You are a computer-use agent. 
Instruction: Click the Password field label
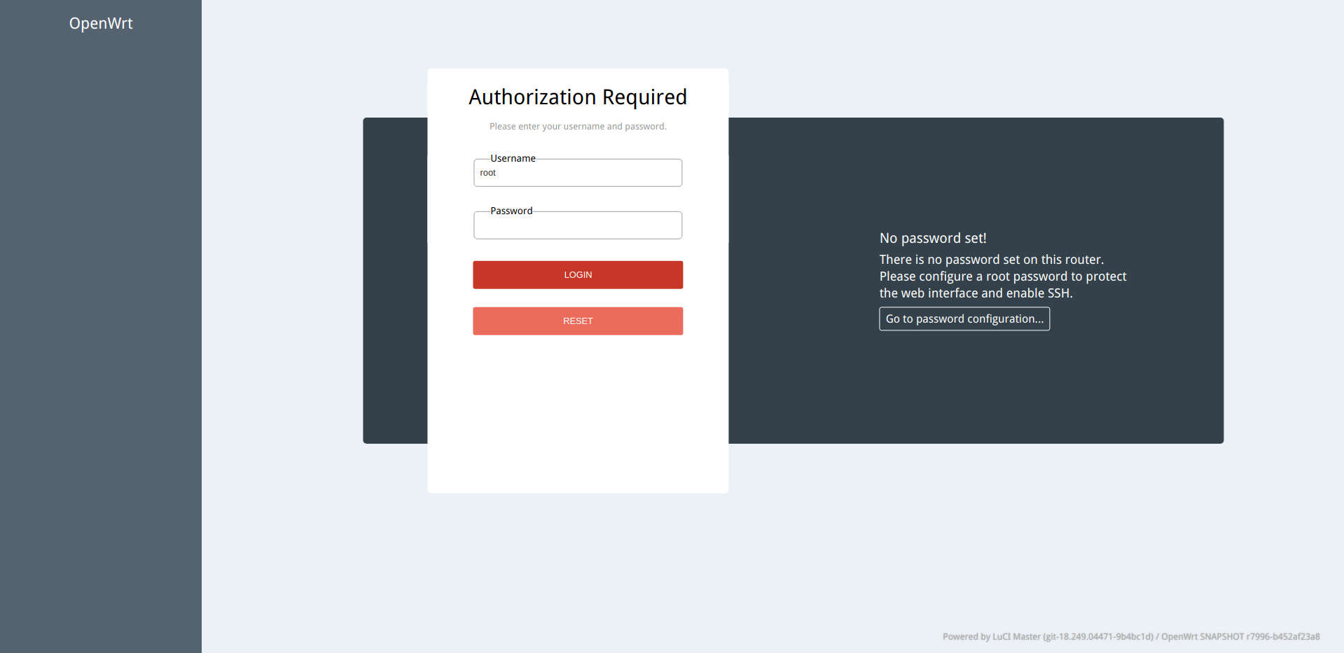coord(511,211)
